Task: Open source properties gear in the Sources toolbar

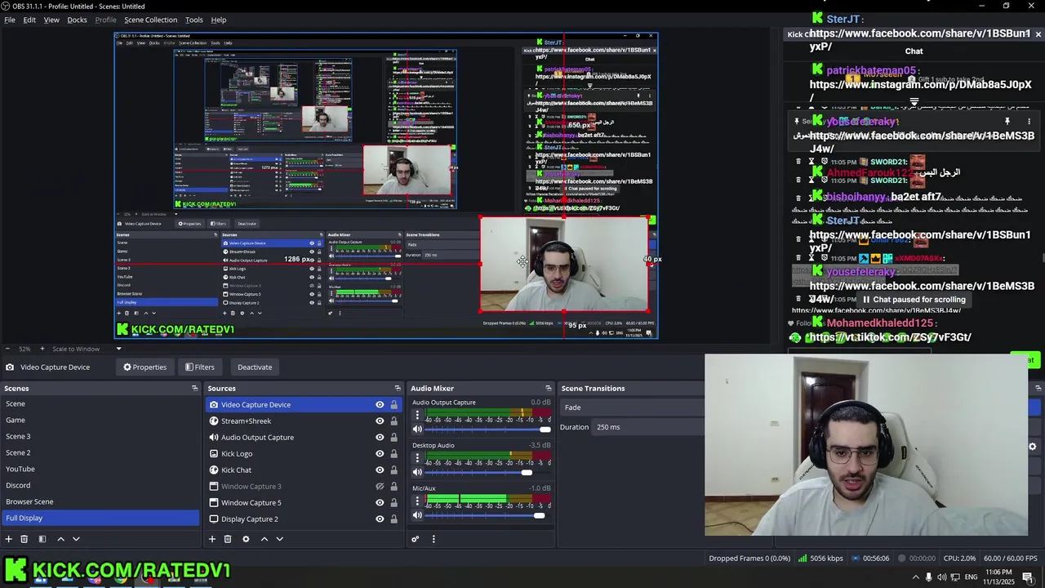Action: [246, 539]
